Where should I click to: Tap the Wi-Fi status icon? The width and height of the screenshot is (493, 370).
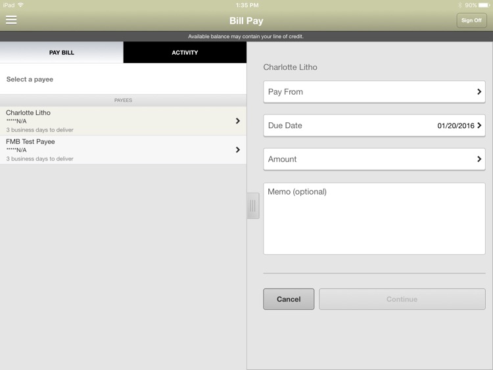click(x=21, y=5)
